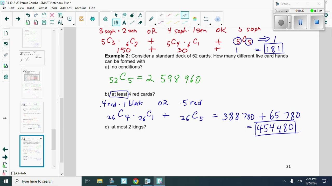Enable the Auto-hide checkbox
This screenshot has height=186, width=332.
pyautogui.click(x=13, y=173)
